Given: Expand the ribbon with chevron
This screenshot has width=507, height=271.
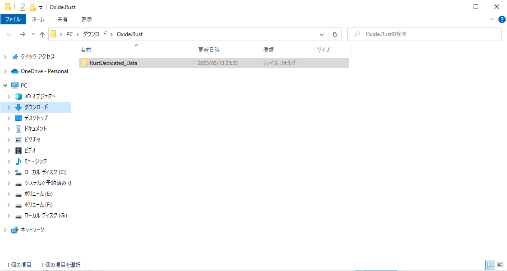Looking at the screenshot, I should [x=492, y=19].
